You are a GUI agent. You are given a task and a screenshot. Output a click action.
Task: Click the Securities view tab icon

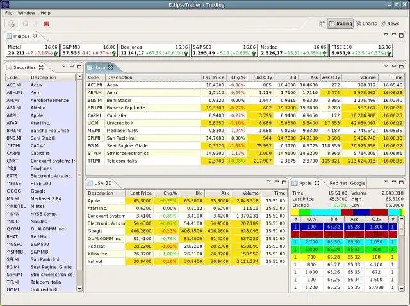(x=9, y=67)
